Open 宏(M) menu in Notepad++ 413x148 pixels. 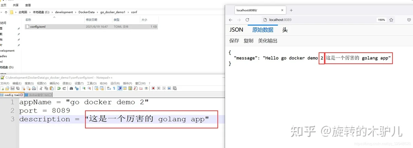click(x=104, y=83)
